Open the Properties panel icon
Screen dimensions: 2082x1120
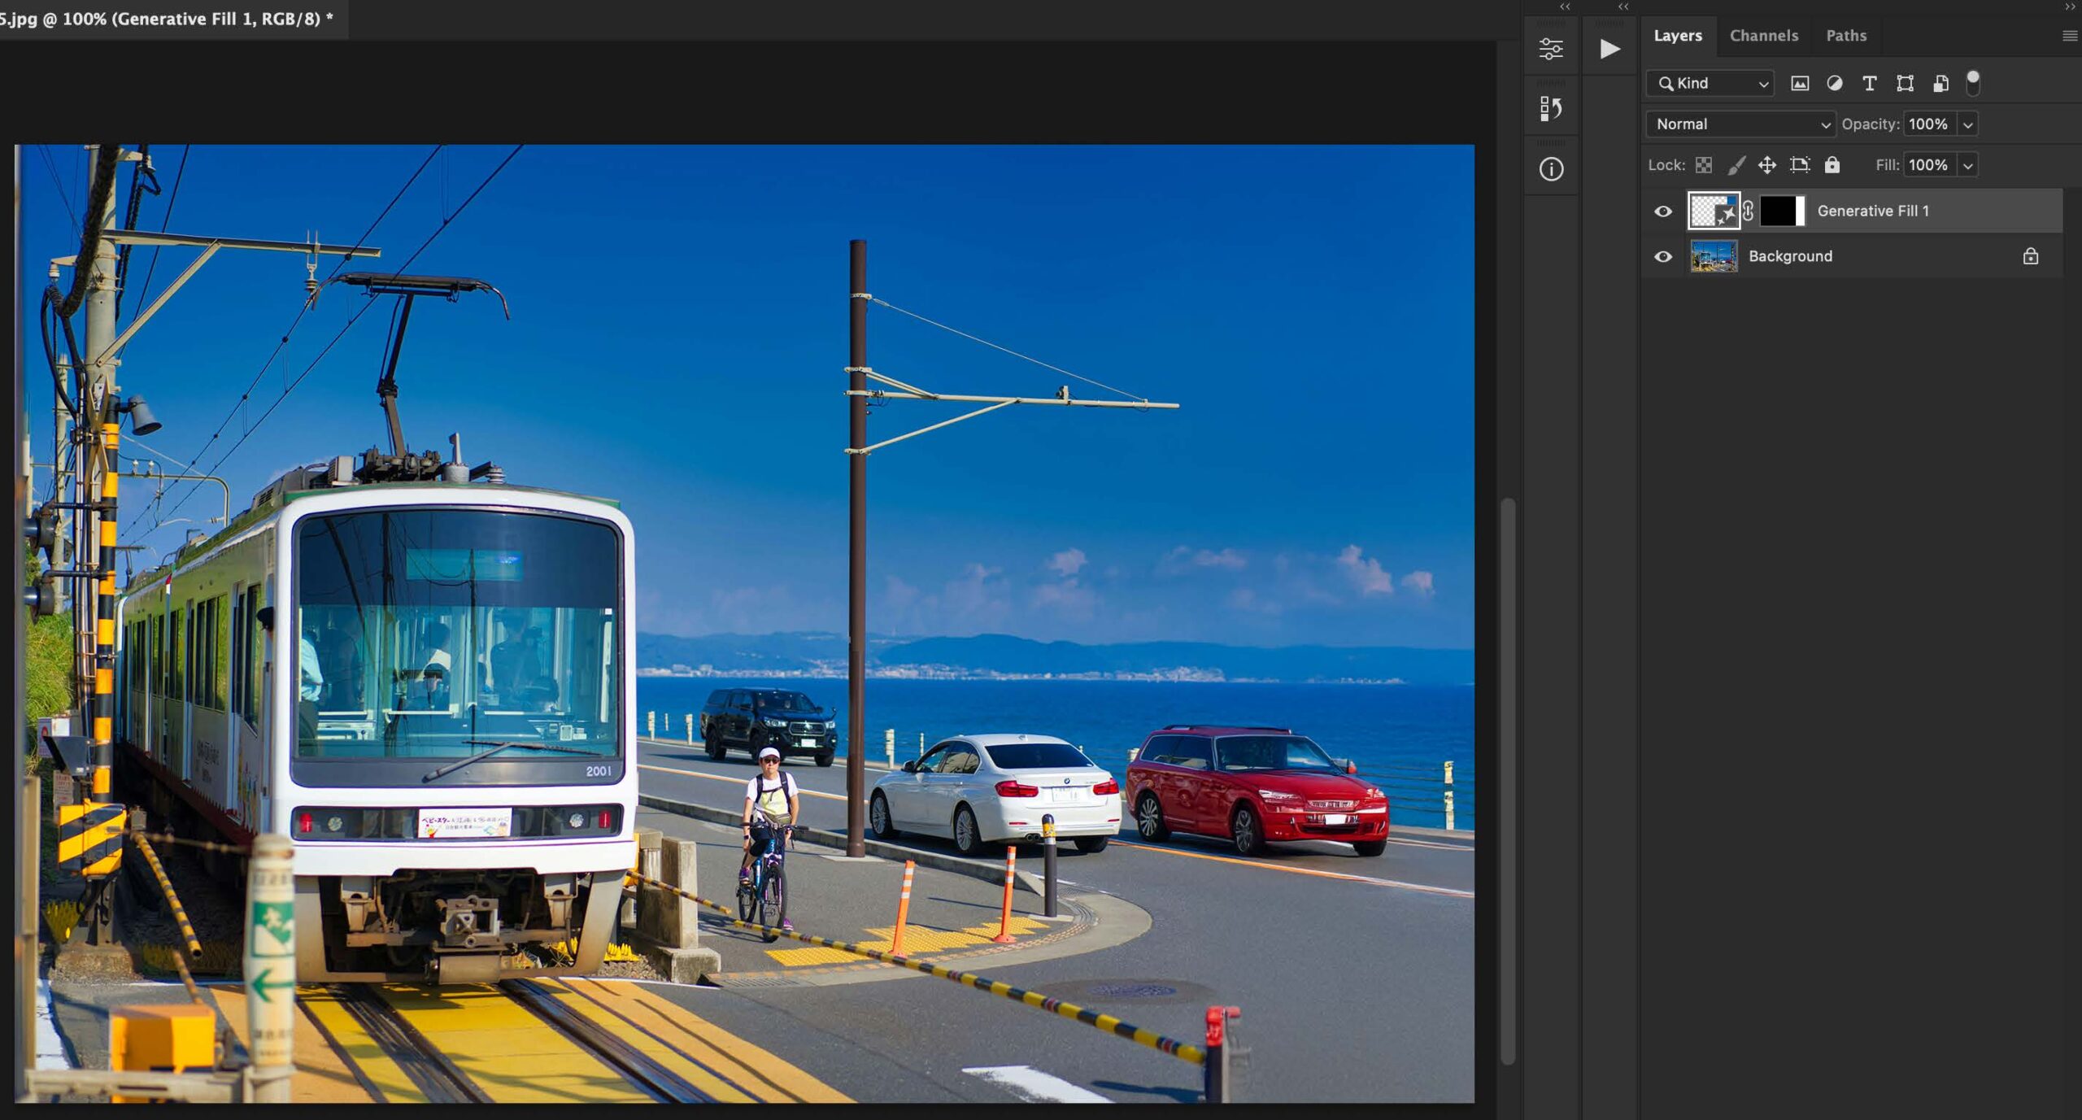click(1551, 50)
